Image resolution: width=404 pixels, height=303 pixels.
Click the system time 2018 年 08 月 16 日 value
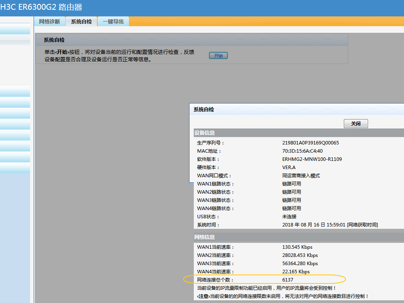click(x=330, y=225)
